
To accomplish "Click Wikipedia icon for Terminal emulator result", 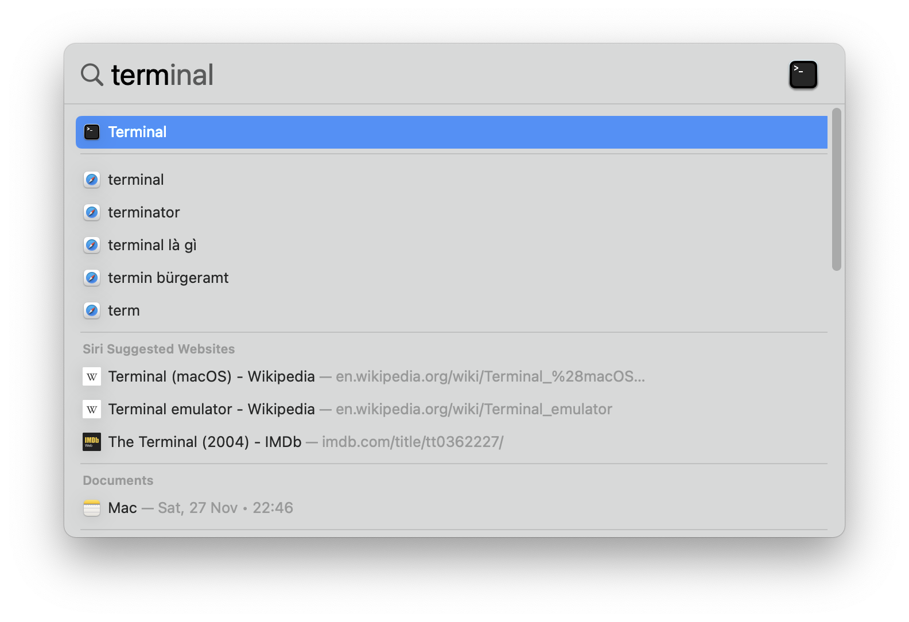I will 92,409.
